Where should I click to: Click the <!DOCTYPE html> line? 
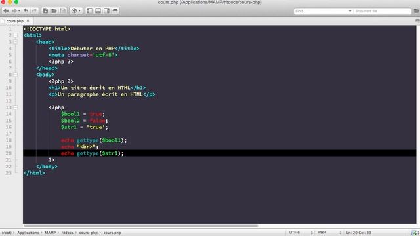click(47, 29)
